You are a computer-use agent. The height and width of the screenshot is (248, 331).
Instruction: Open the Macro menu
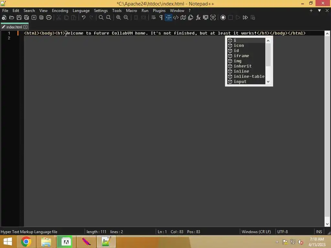132,11
